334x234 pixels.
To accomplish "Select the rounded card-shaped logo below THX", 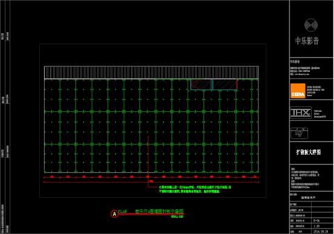I will pos(300,133).
